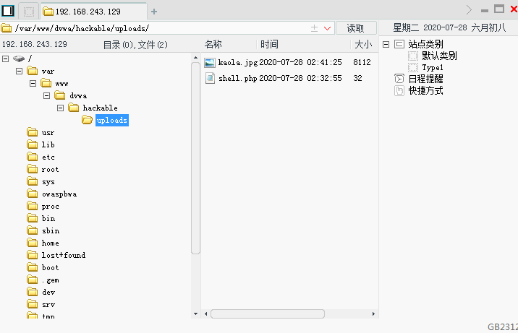Image resolution: width=518 pixels, height=333 pixels.
Task: Collapse the www folder node
Action: point(33,83)
